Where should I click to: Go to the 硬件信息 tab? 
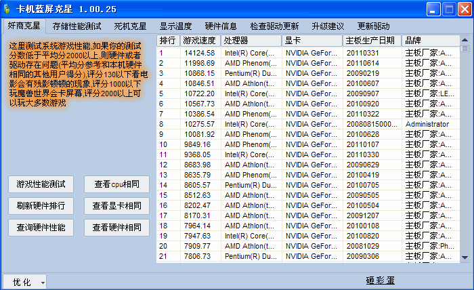(x=221, y=26)
